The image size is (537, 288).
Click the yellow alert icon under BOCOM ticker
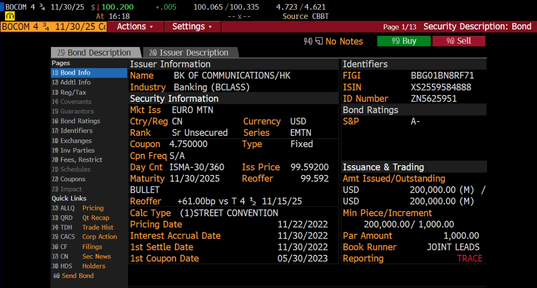10,16
